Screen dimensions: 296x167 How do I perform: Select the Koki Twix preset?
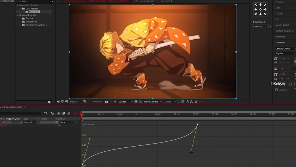pos(34,12)
